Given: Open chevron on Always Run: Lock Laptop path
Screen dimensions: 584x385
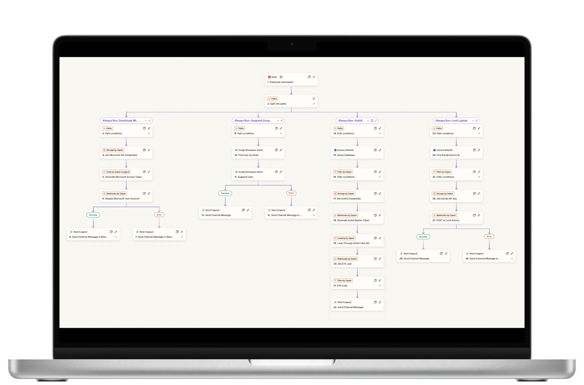Looking at the screenshot, I should point(473,121).
